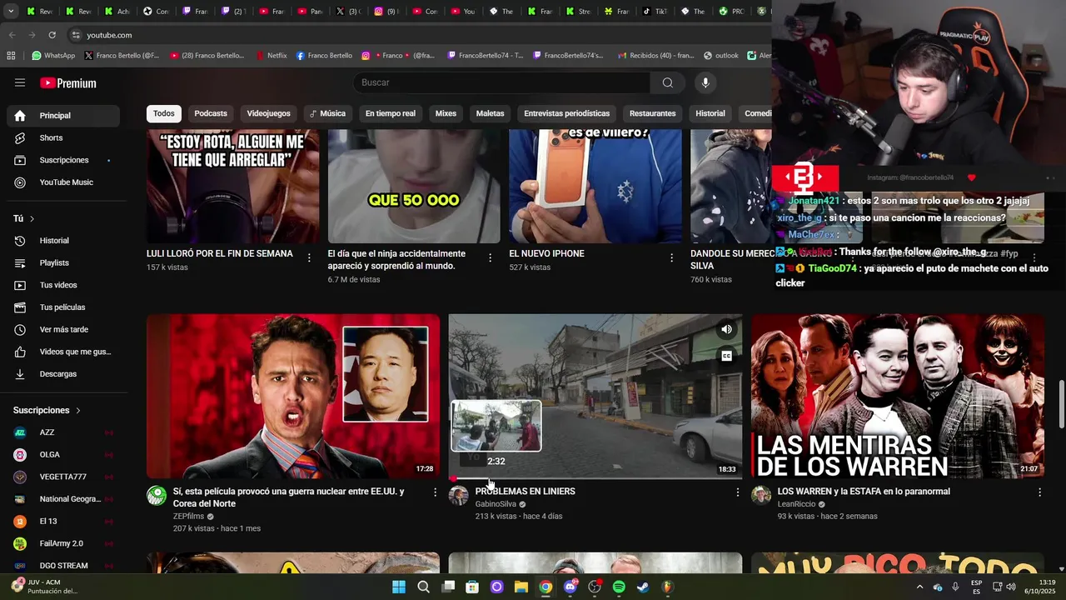The width and height of the screenshot is (1066, 600).
Task: Expand the Suscripciones section chevron
Action: [x=78, y=411]
